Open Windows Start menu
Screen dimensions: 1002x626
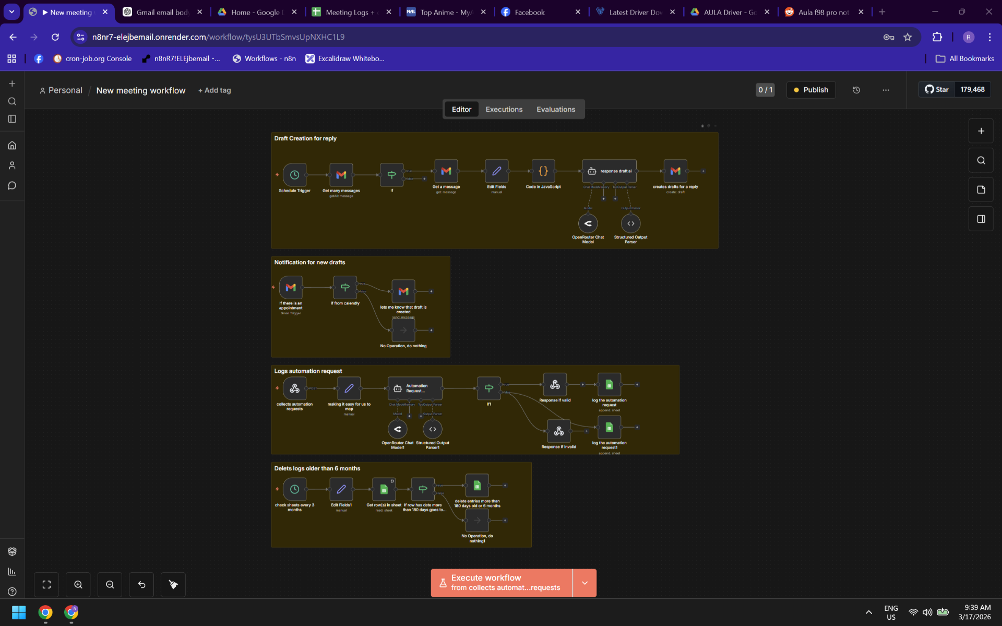19,612
